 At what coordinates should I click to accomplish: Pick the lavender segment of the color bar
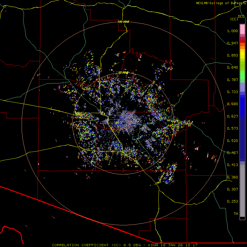click(x=242, y=87)
